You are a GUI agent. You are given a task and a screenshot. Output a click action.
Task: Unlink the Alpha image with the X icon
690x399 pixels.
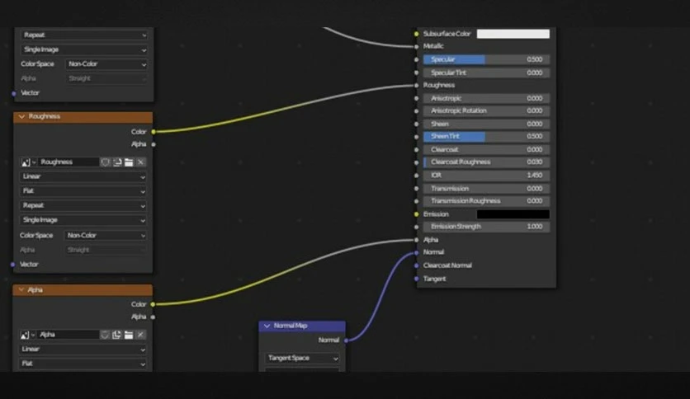(x=140, y=335)
